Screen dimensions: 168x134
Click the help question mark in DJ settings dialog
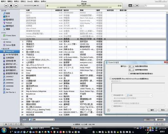coord(109,110)
